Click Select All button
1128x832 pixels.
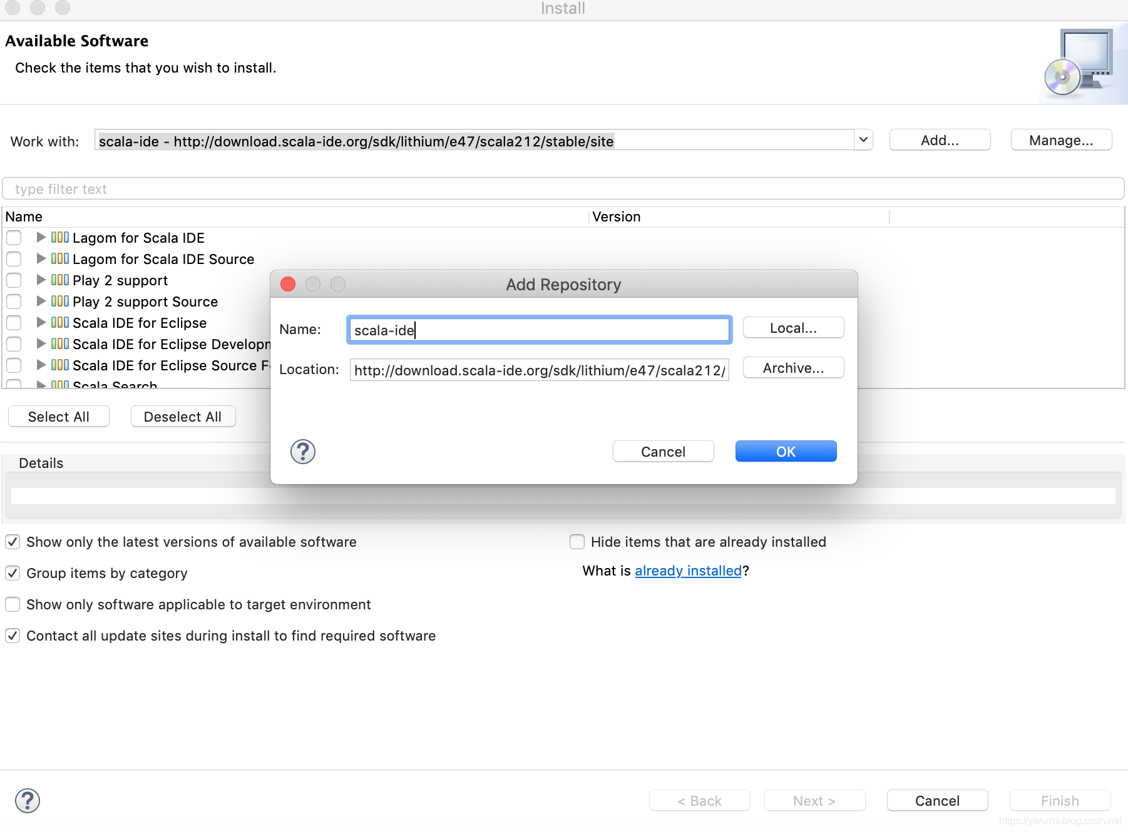coord(59,417)
